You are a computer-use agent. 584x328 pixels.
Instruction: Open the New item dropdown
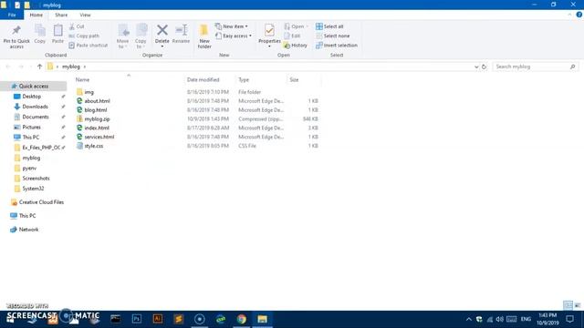coord(232,26)
